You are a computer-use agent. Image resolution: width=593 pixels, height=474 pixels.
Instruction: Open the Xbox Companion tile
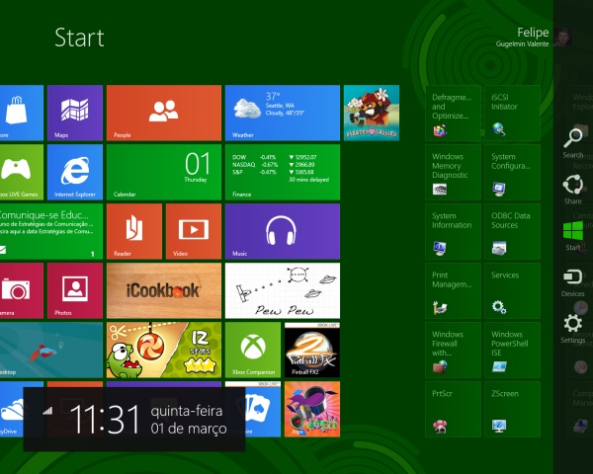pos(253,350)
